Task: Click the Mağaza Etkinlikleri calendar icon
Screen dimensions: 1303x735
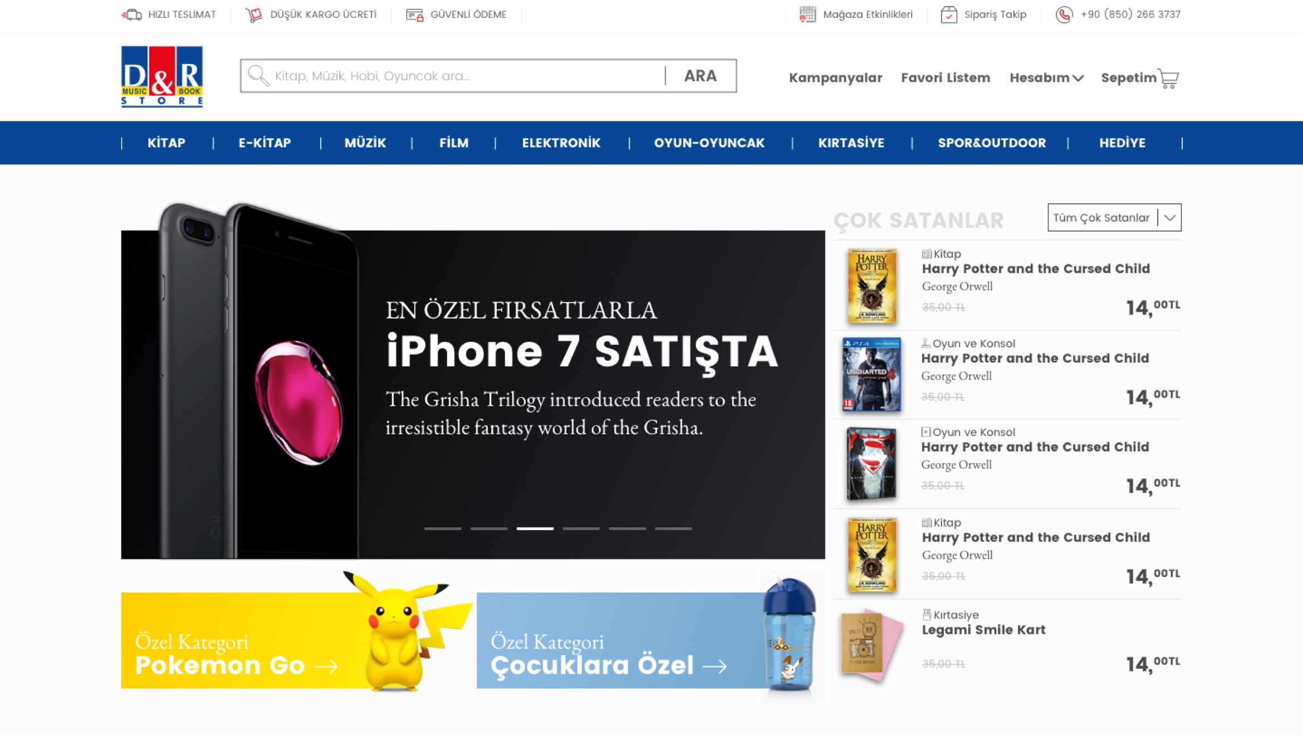Action: (x=807, y=14)
